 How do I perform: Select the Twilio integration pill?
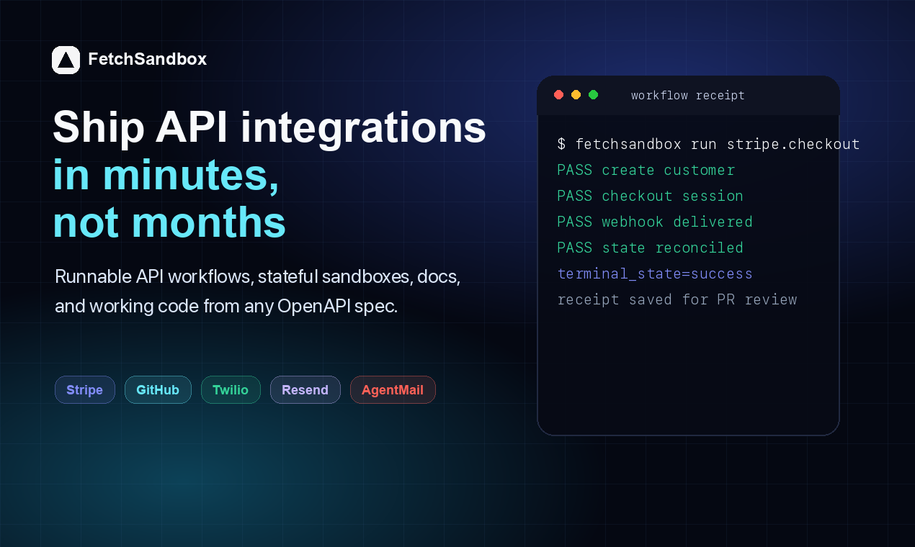click(231, 390)
